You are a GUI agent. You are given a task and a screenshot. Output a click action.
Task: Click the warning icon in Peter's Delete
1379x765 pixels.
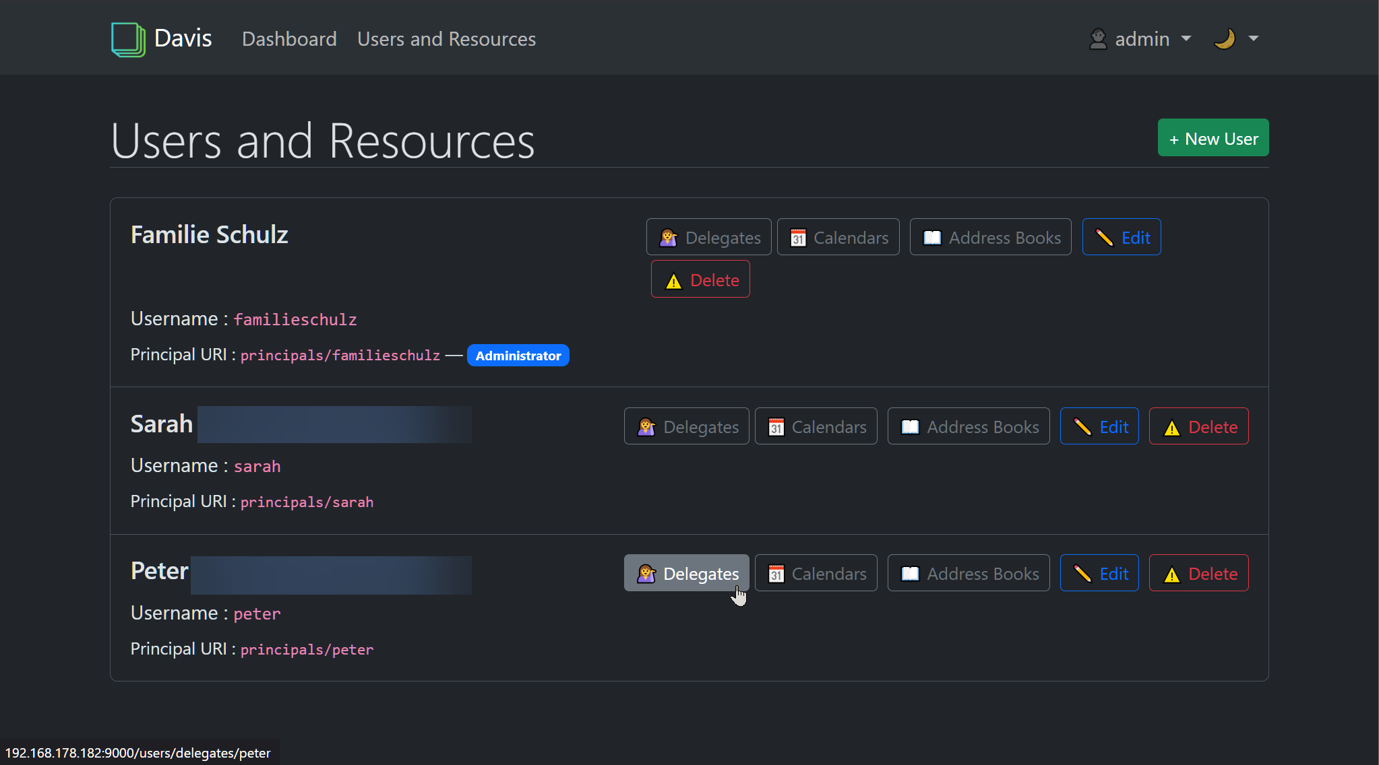click(x=1171, y=575)
